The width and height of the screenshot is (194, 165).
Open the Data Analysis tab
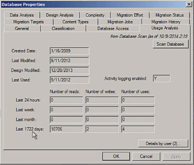(x=22, y=15)
